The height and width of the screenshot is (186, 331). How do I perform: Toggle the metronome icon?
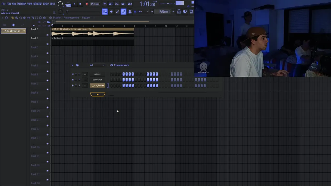point(104,4)
